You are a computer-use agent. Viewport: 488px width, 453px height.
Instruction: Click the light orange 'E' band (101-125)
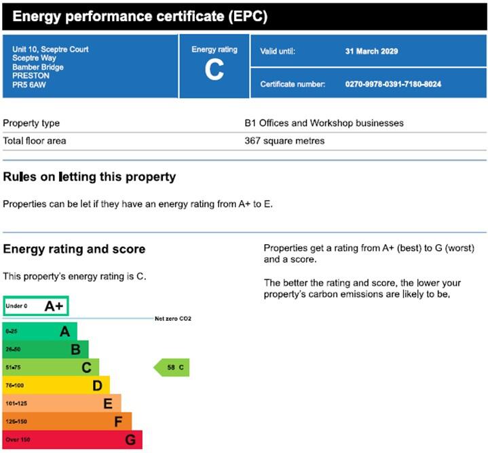[62, 403]
